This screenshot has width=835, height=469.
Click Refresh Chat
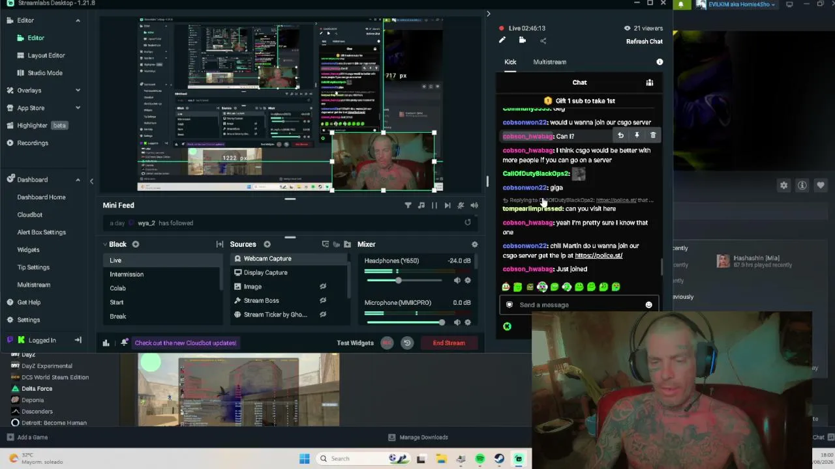click(645, 41)
